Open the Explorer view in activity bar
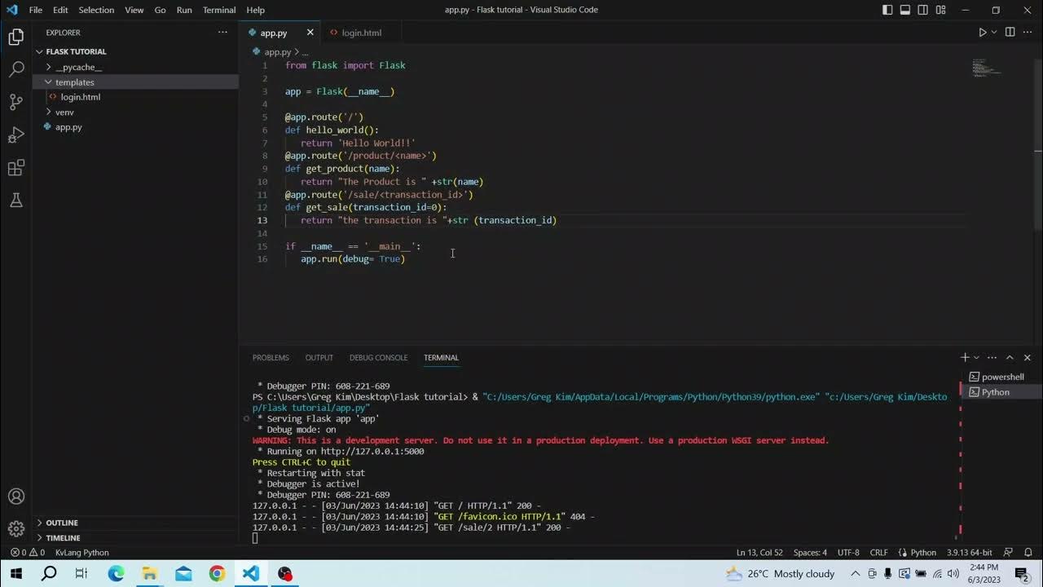 tap(16, 37)
